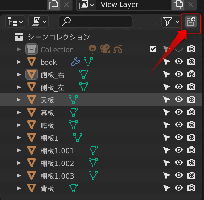Click the new scene copy icon
The height and width of the screenshot is (200, 204).
click(x=53, y=5)
